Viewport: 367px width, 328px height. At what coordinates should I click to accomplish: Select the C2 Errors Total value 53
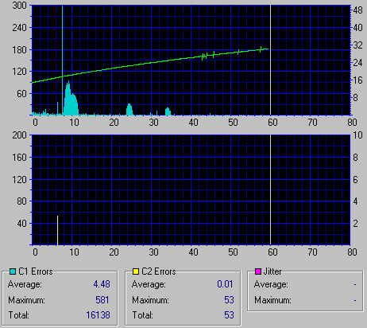229,315
